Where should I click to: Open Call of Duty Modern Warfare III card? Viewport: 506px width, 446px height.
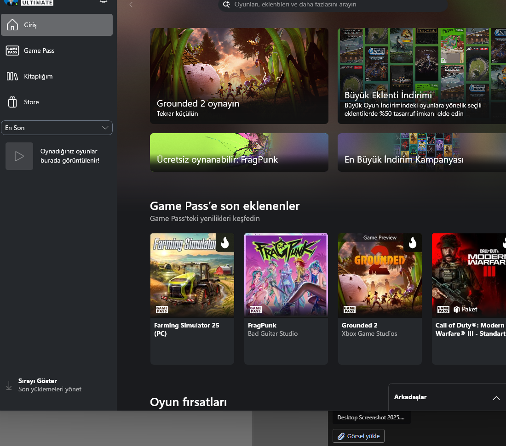pyautogui.click(x=469, y=299)
